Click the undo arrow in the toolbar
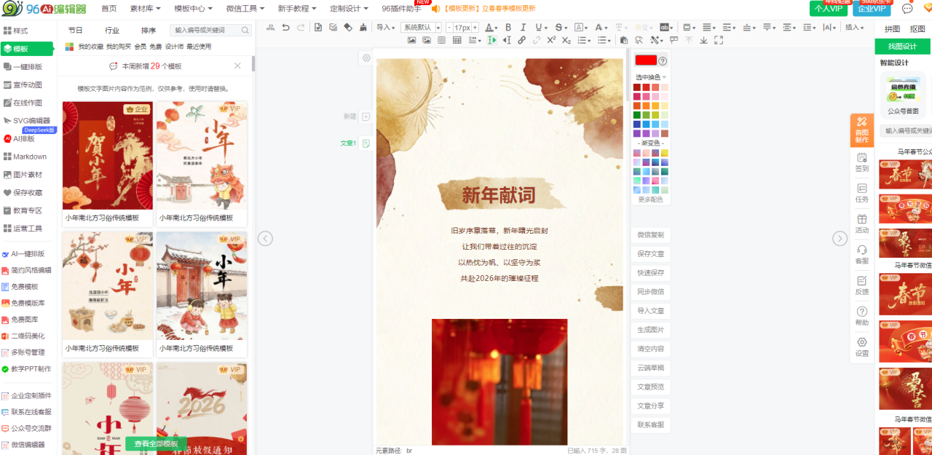 click(285, 28)
